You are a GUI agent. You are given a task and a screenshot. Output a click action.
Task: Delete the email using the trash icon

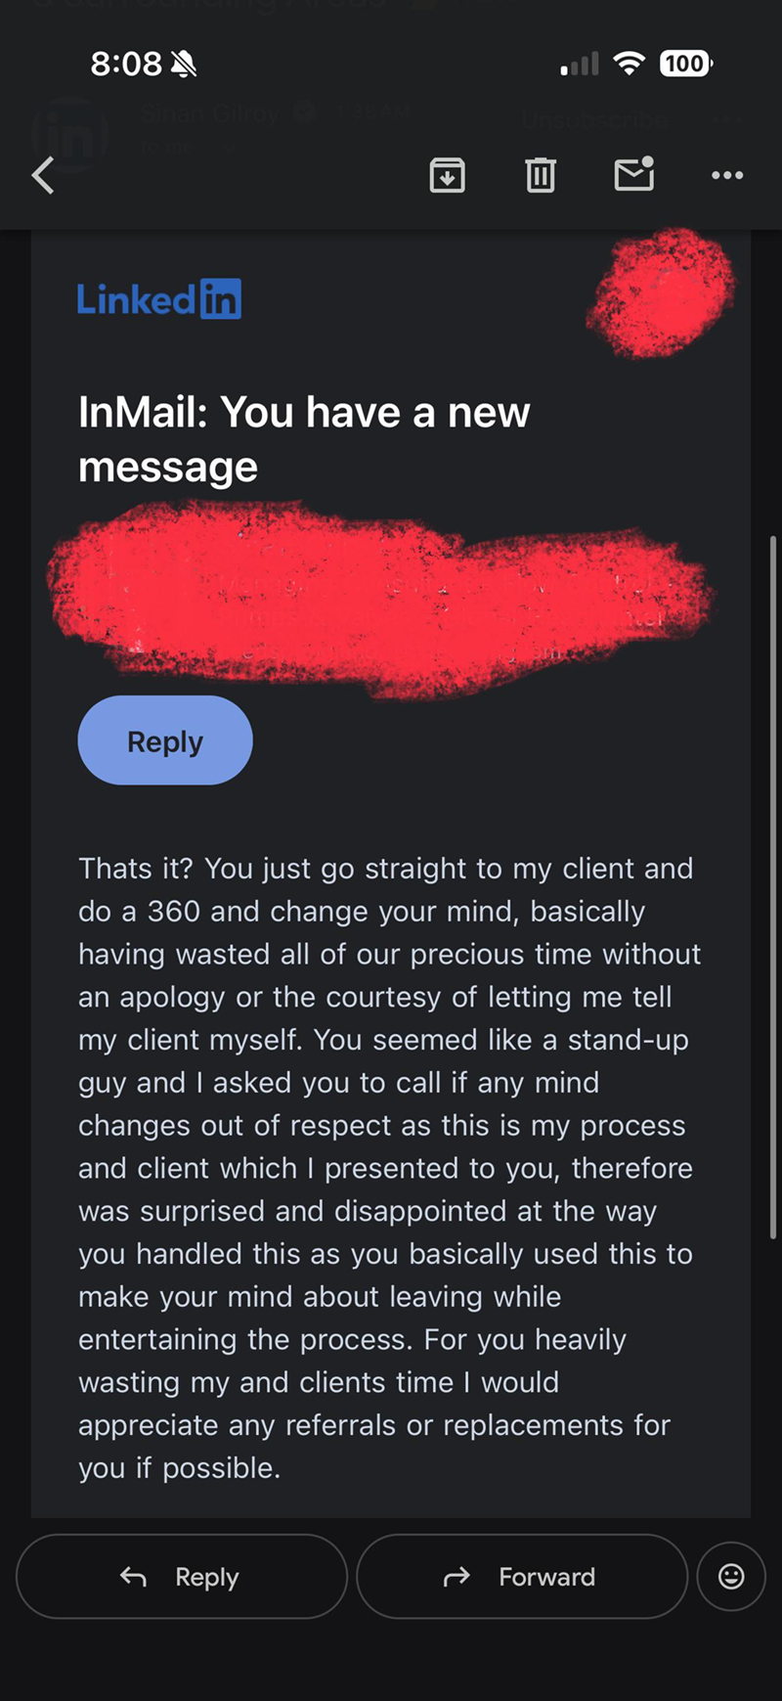tap(541, 175)
